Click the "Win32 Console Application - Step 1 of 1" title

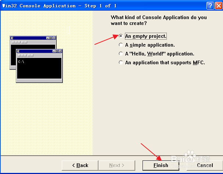pyautogui.click(x=59, y=6)
